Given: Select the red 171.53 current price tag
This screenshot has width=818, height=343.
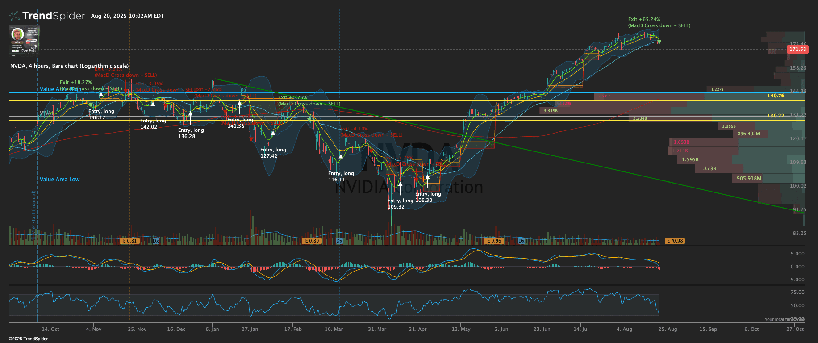Looking at the screenshot, I should click(797, 49).
